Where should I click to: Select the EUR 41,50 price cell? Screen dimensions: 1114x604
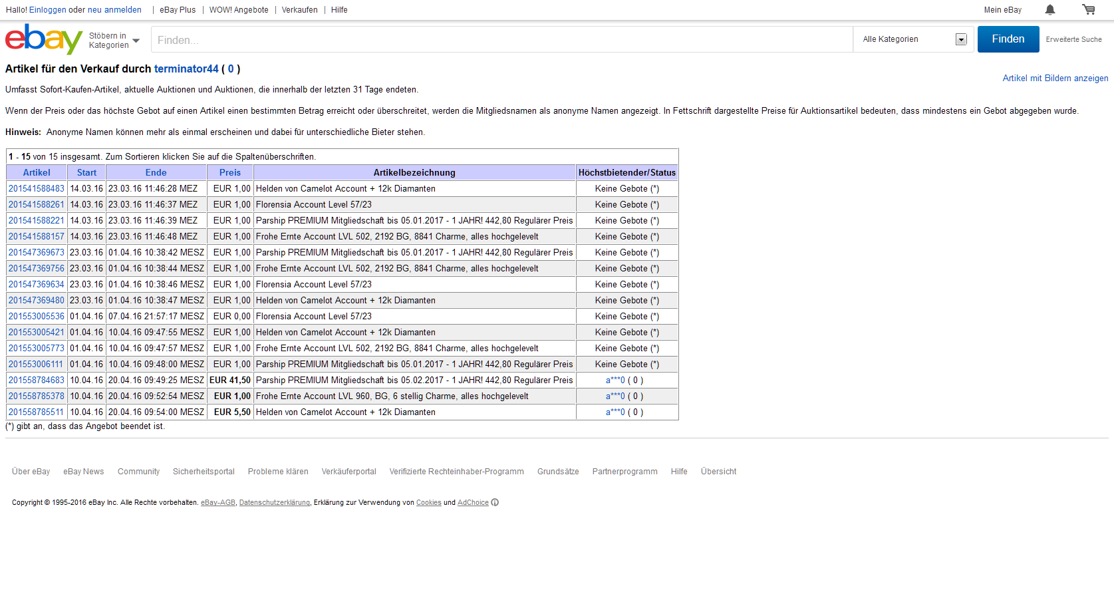click(x=230, y=380)
